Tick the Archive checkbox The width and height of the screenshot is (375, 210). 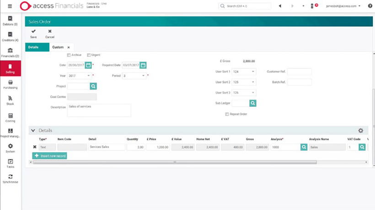click(x=69, y=55)
